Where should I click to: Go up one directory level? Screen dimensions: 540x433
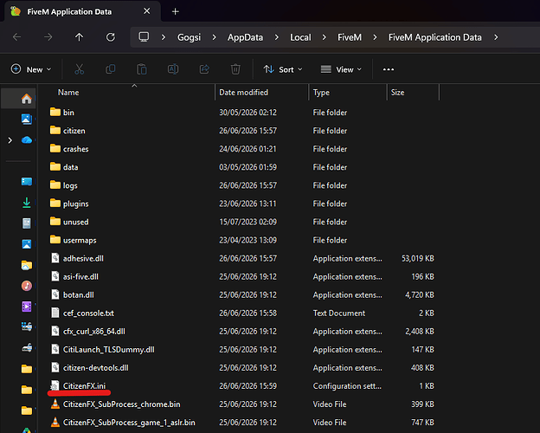click(x=80, y=37)
